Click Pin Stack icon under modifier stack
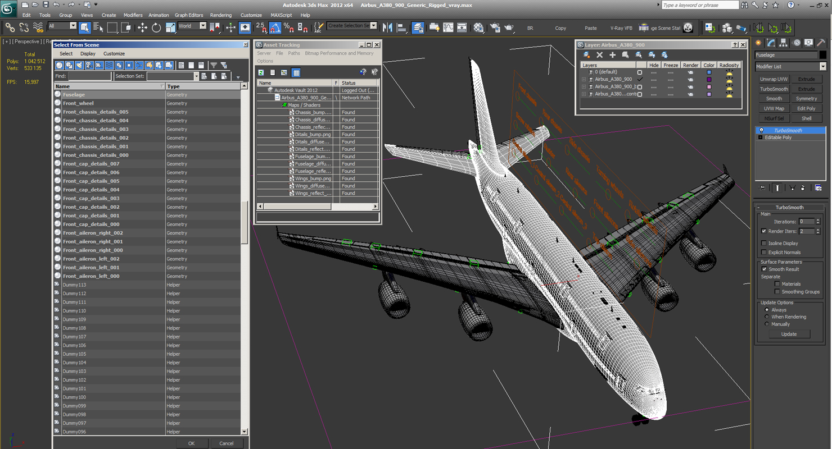832x449 pixels. tap(762, 188)
